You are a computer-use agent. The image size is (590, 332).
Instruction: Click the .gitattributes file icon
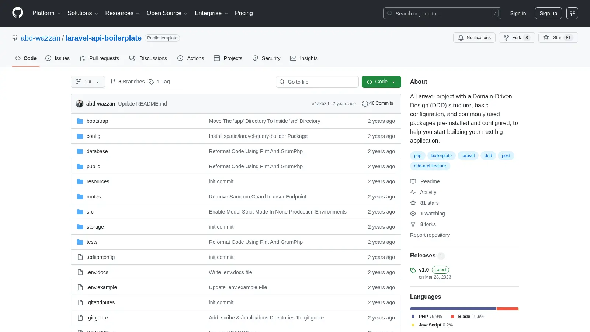80,302
